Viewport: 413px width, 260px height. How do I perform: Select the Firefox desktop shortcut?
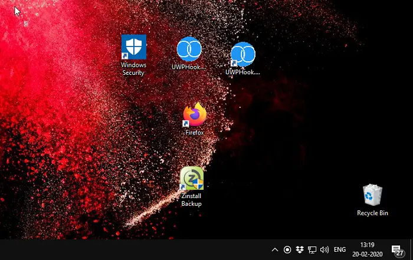[195, 119]
